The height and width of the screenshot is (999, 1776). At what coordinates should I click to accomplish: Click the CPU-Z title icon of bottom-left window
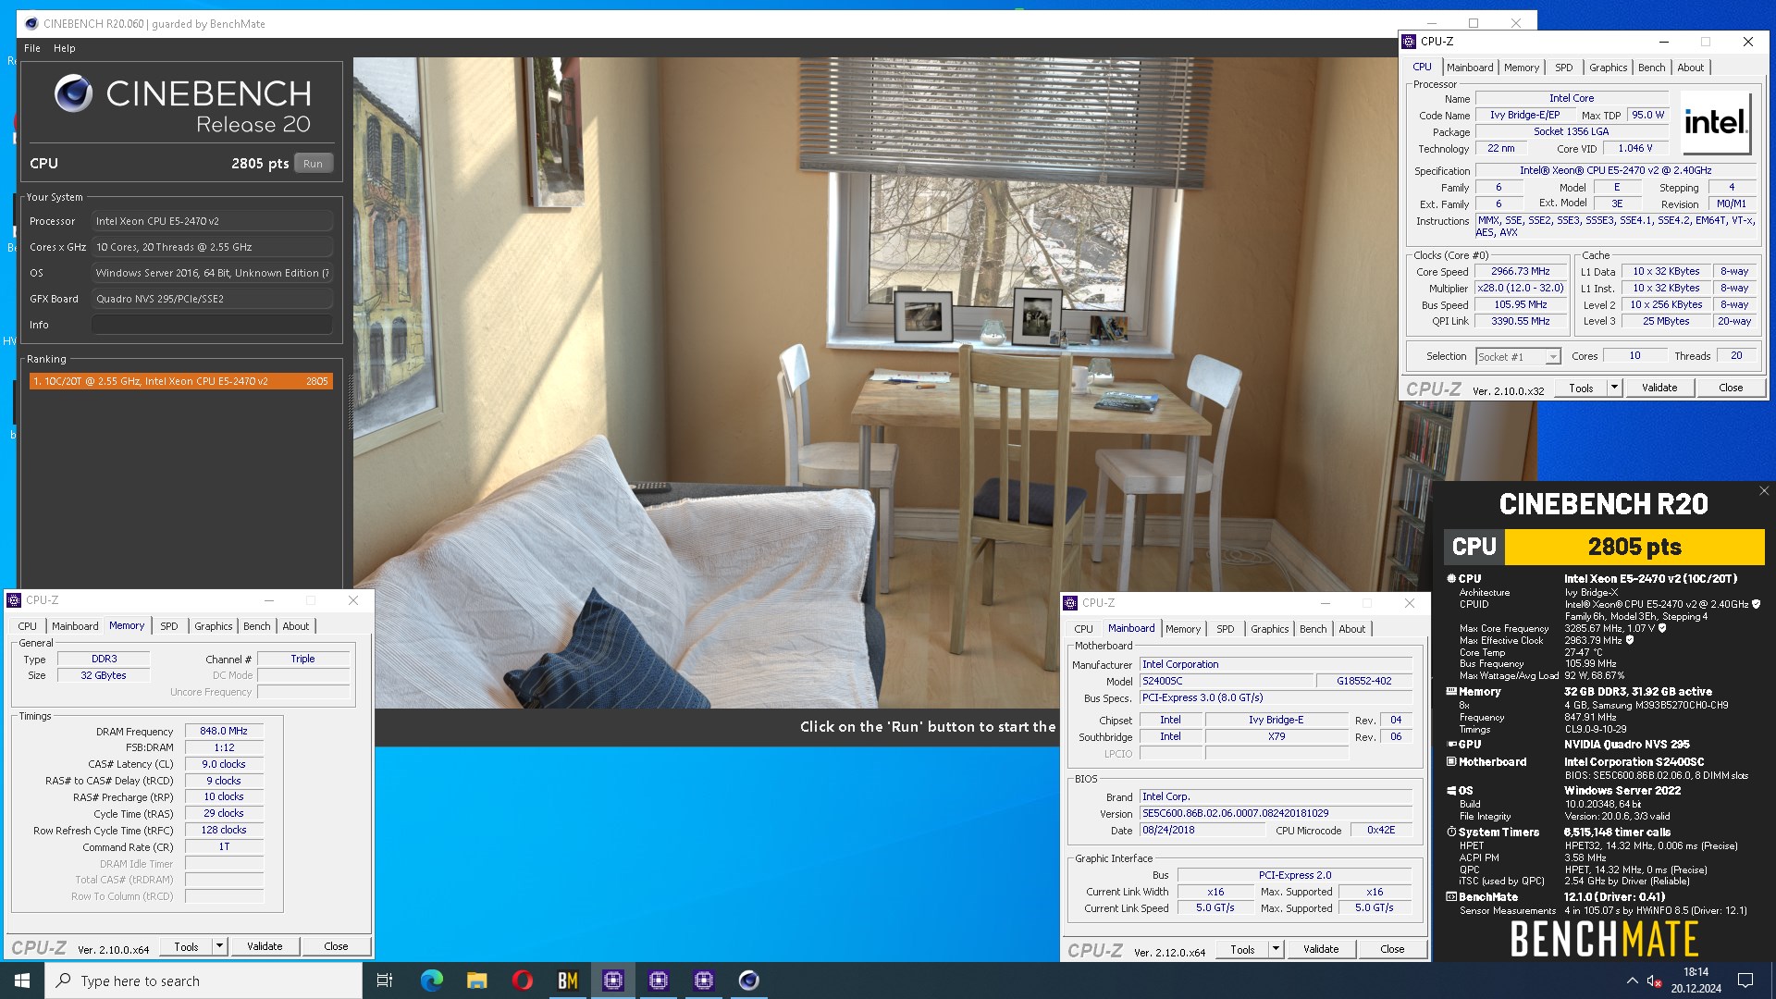click(14, 600)
